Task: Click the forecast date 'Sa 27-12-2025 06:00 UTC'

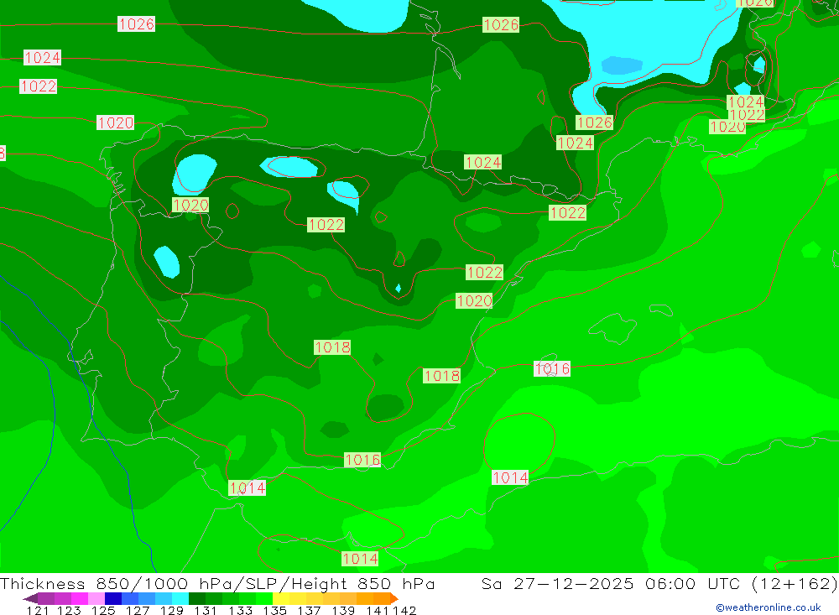Action: tap(611, 583)
